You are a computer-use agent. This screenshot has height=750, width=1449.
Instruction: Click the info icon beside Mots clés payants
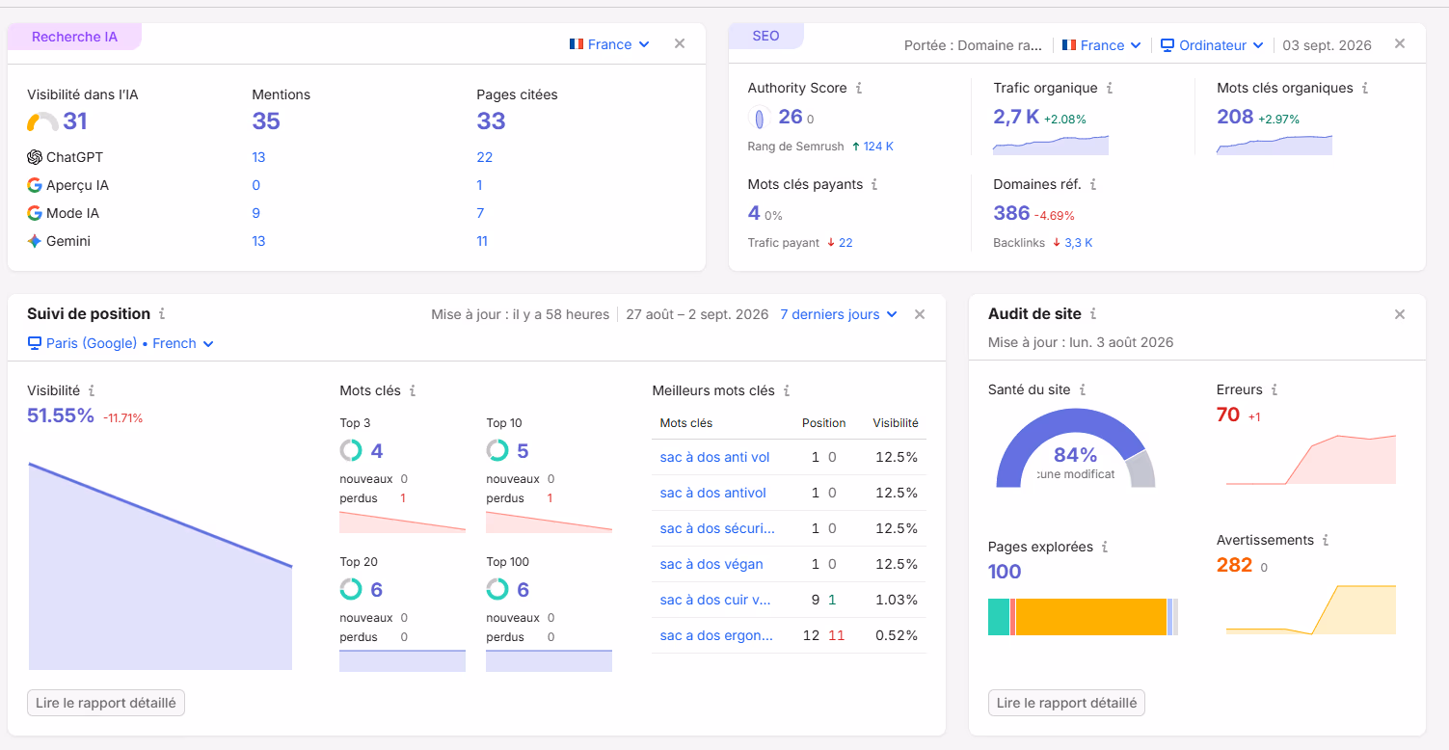874,184
